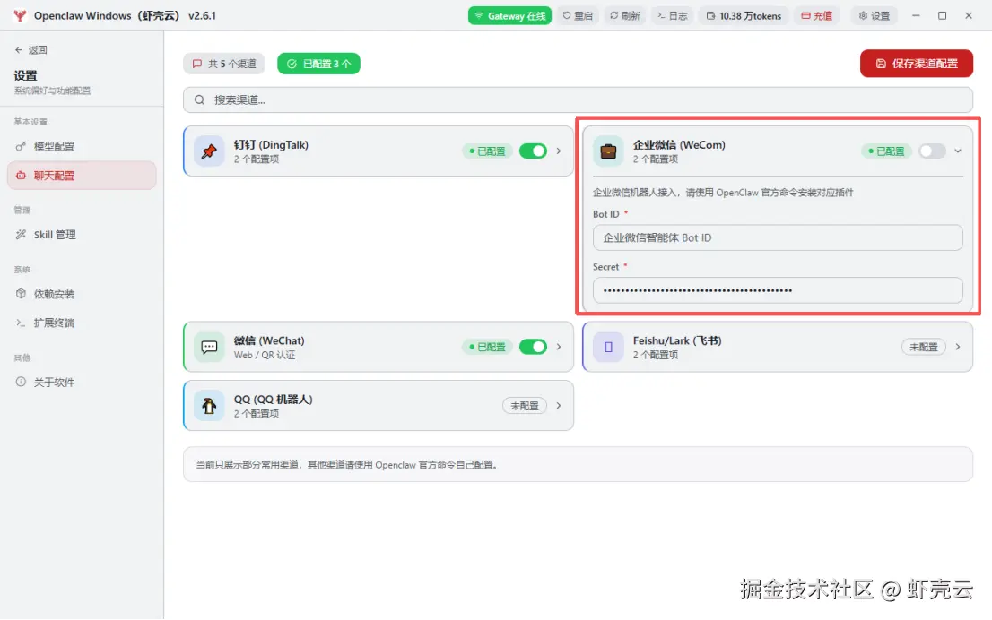Click the wand icon beside Skill 管理

pyautogui.click(x=21, y=235)
